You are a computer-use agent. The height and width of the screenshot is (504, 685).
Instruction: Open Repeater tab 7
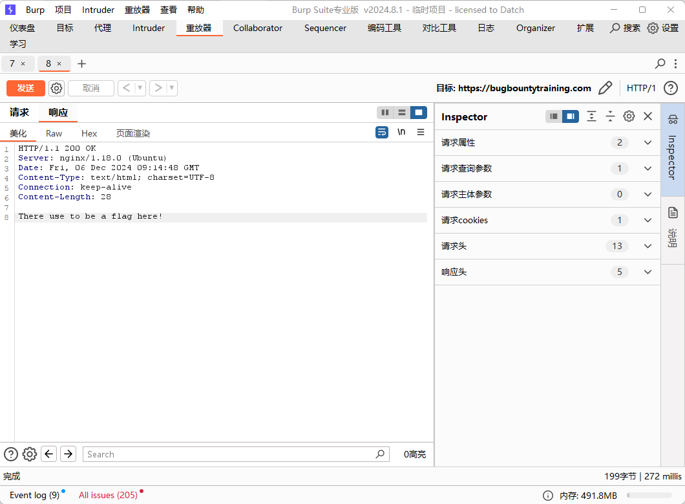12,64
